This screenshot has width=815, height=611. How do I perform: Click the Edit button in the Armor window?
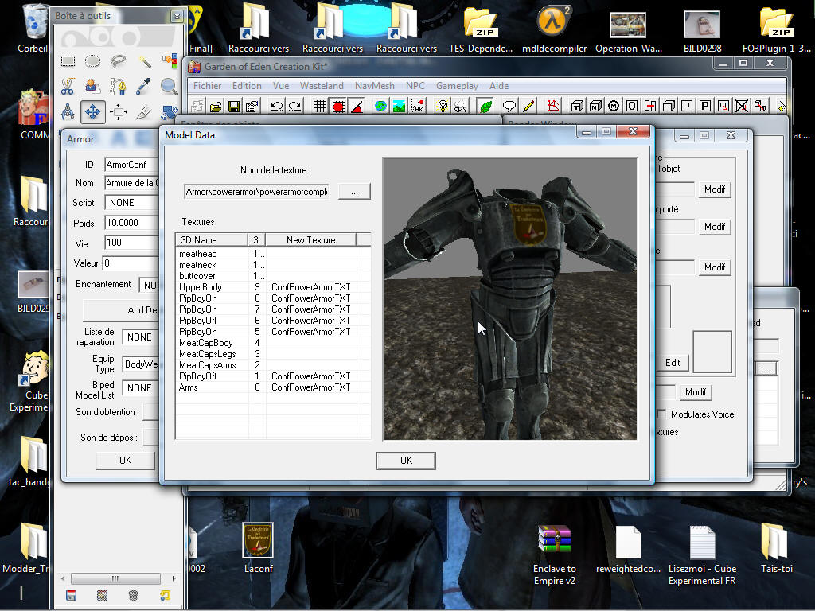tap(672, 363)
